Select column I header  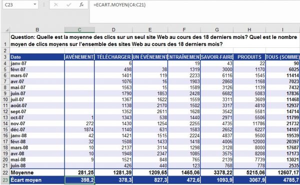(283, 30)
